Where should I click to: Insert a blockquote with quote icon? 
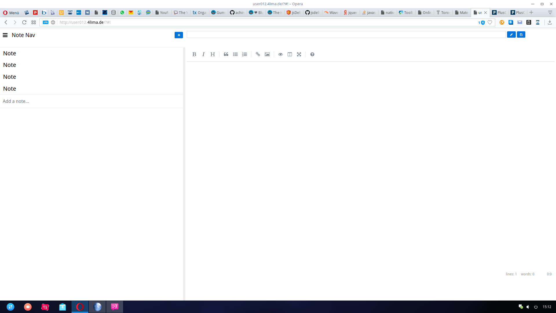click(226, 54)
